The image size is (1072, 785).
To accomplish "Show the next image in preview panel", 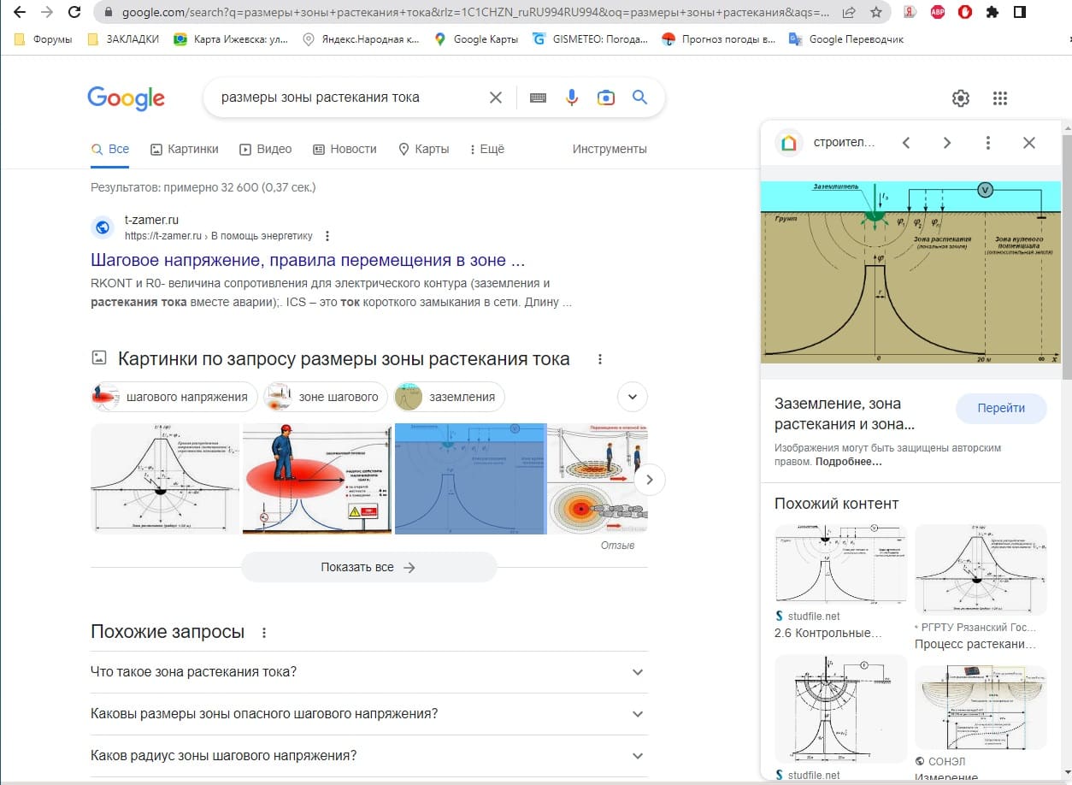I will click(x=946, y=143).
